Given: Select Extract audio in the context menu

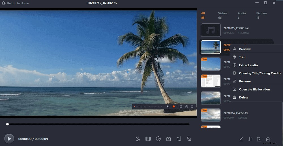Looking at the screenshot, I should click(x=248, y=65).
